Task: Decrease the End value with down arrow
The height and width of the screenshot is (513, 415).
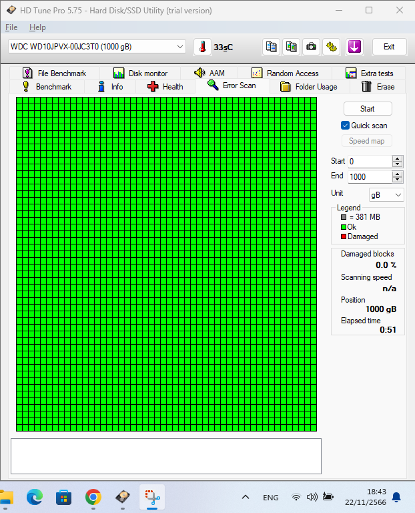Action: pos(398,180)
